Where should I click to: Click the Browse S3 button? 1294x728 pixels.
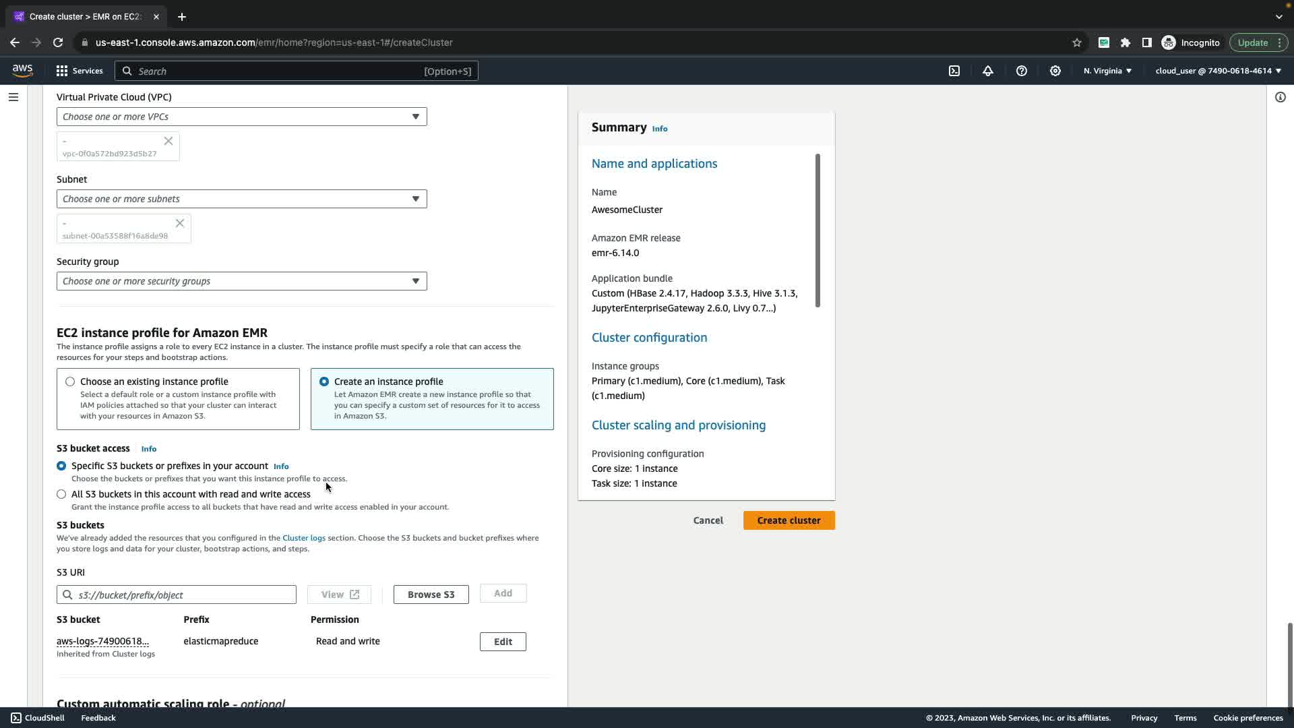pos(431,595)
